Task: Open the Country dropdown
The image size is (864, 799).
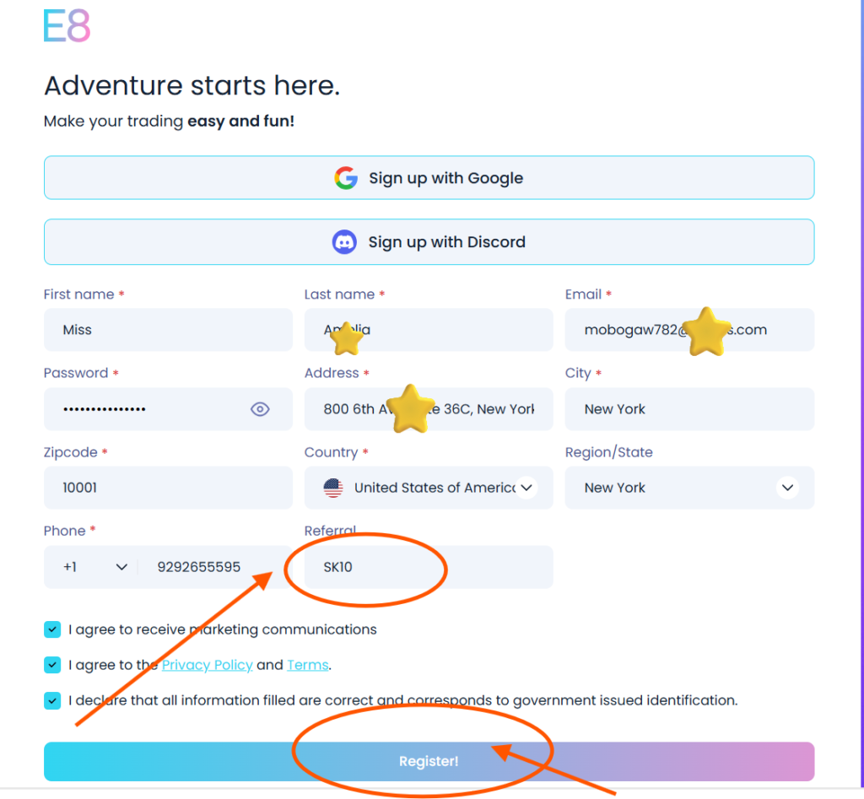Action: (526, 488)
